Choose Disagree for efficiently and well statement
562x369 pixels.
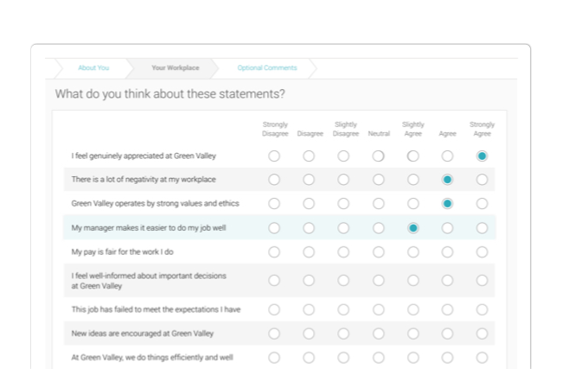pyautogui.click(x=309, y=358)
